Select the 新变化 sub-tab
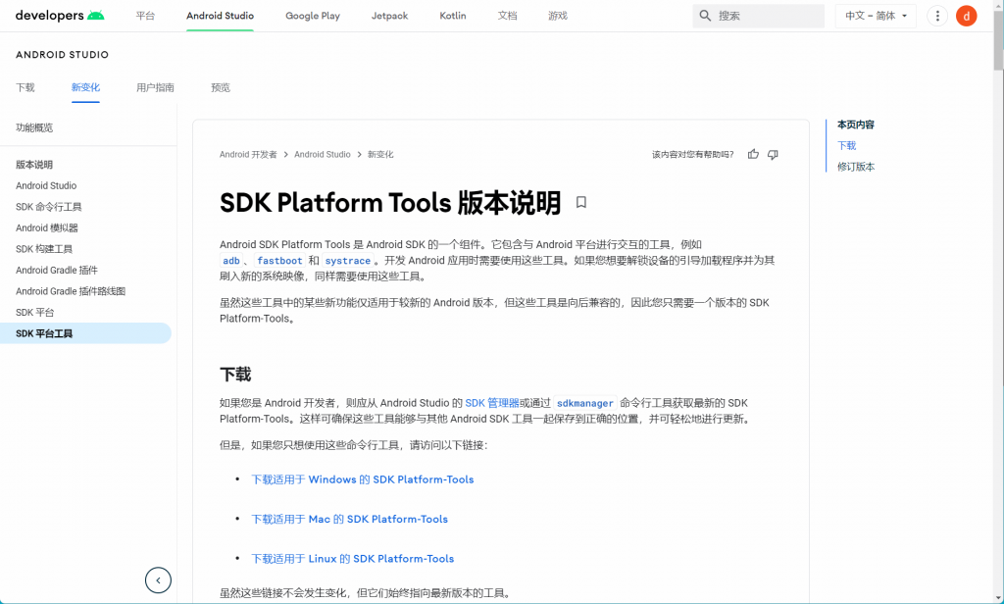Image resolution: width=1004 pixels, height=604 pixels. (x=85, y=87)
